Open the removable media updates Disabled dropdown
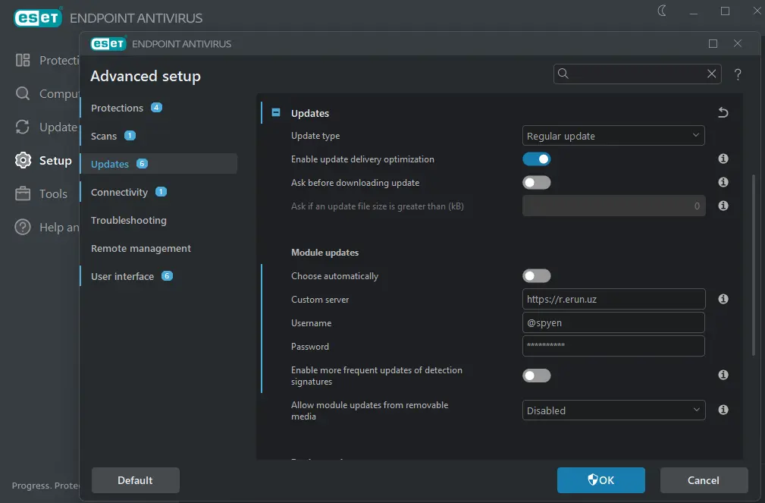This screenshot has width=765, height=503. coord(613,410)
